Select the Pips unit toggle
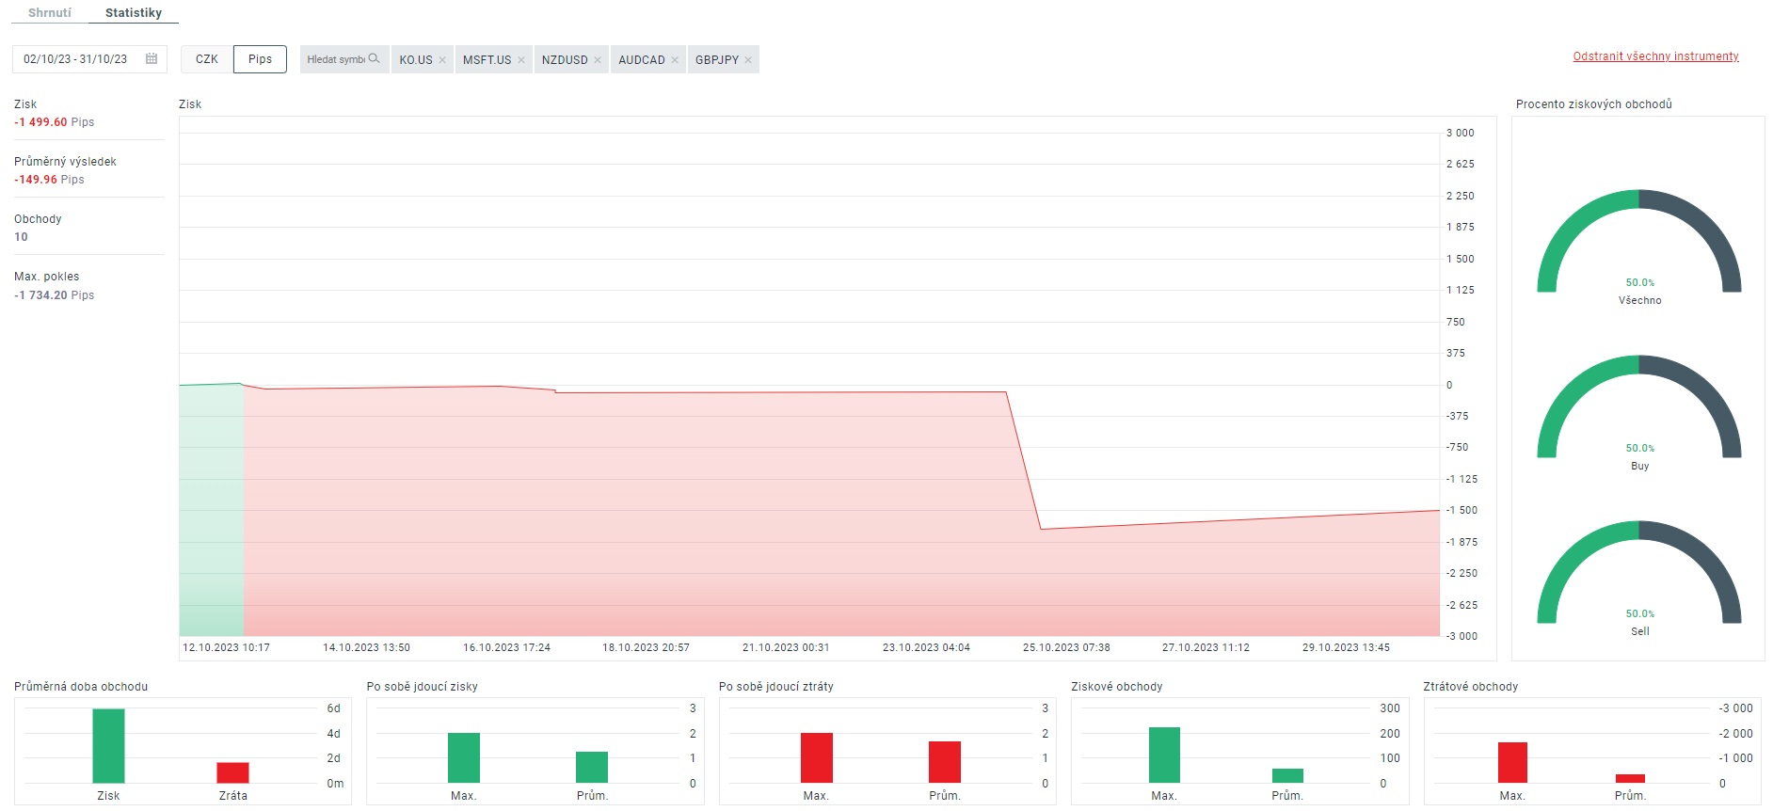This screenshot has width=1773, height=811. click(x=260, y=59)
